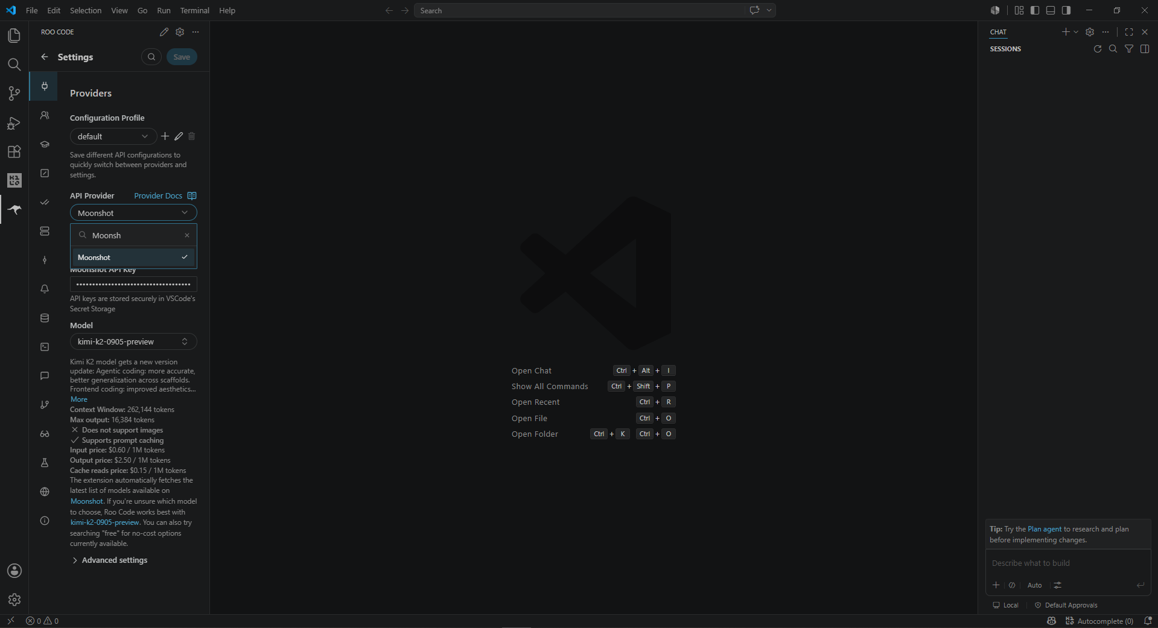Click the Roo Code header gear icon
This screenshot has width=1158, height=628.
coord(180,32)
